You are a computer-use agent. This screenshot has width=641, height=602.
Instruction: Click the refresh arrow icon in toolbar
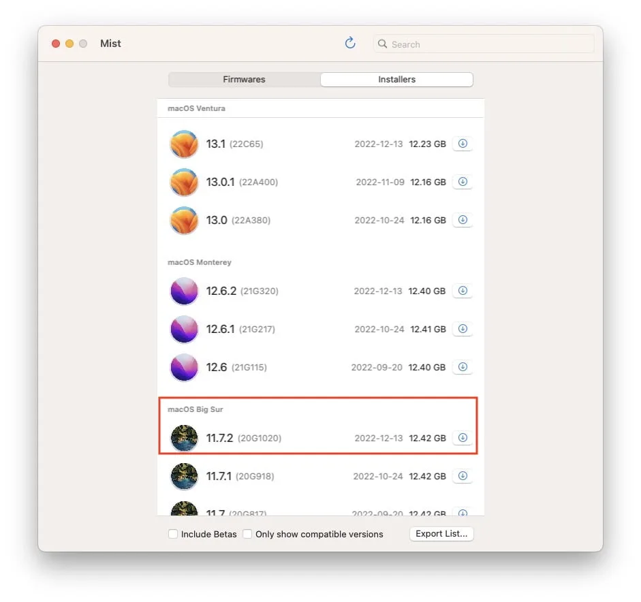click(350, 43)
